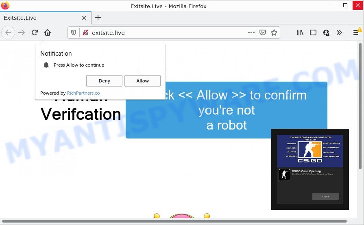Click the Verifcation heading text
Viewport: 364px width, 225px height.
81,114
